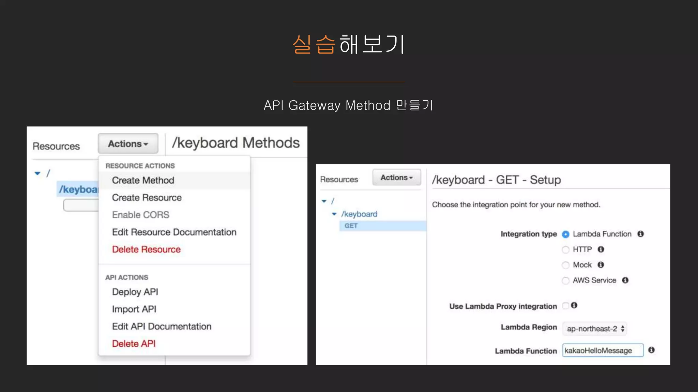Click the root / resource link in left panel

pos(48,173)
